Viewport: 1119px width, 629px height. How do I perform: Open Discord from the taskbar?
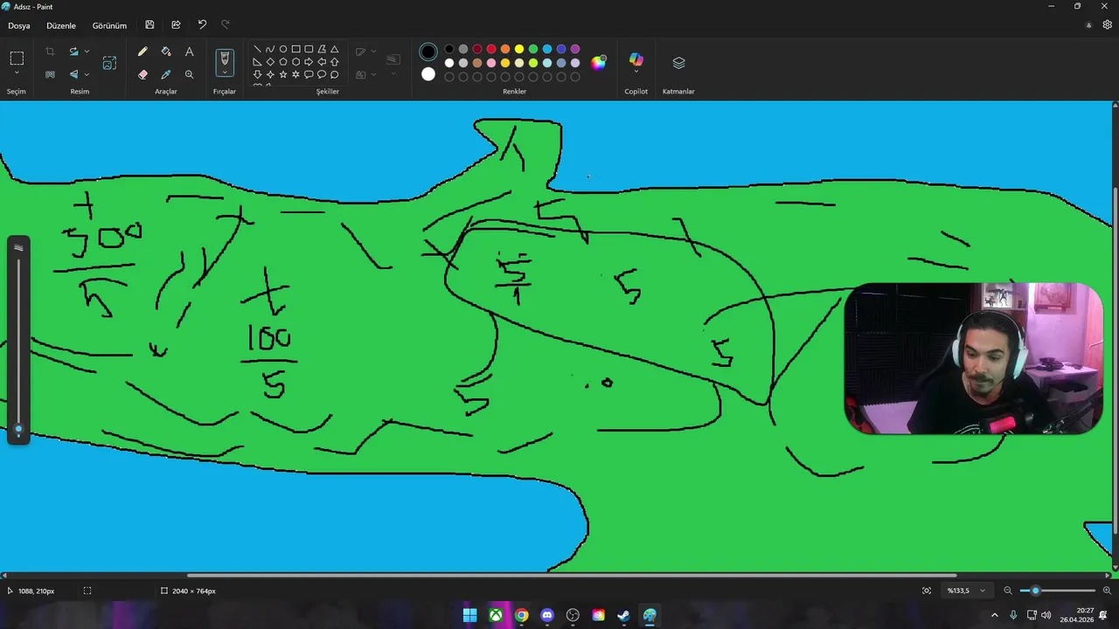(547, 615)
